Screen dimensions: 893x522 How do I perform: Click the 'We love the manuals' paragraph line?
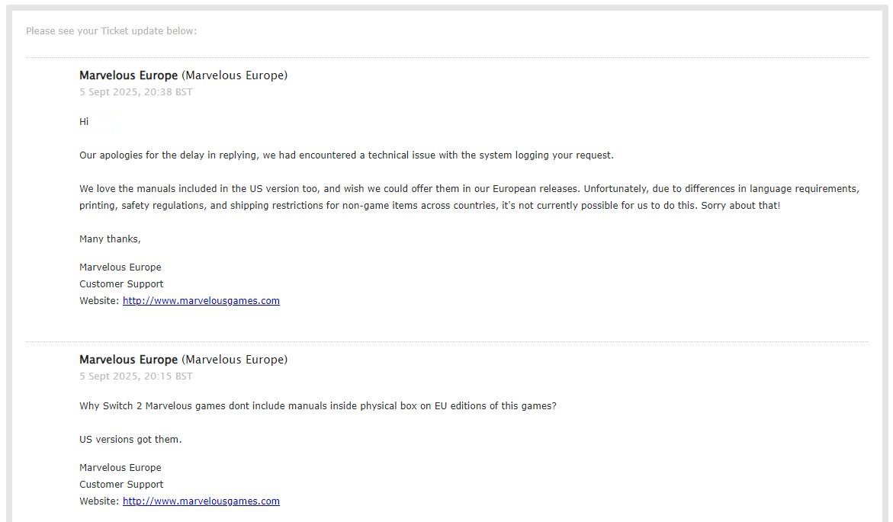pyautogui.click(x=469, y=188)
